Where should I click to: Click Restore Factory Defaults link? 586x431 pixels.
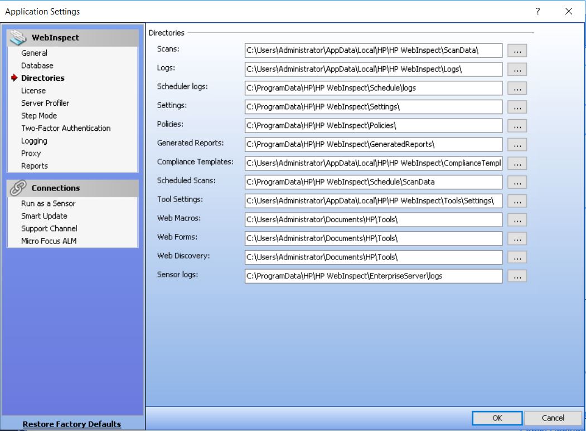coord(71,424)
